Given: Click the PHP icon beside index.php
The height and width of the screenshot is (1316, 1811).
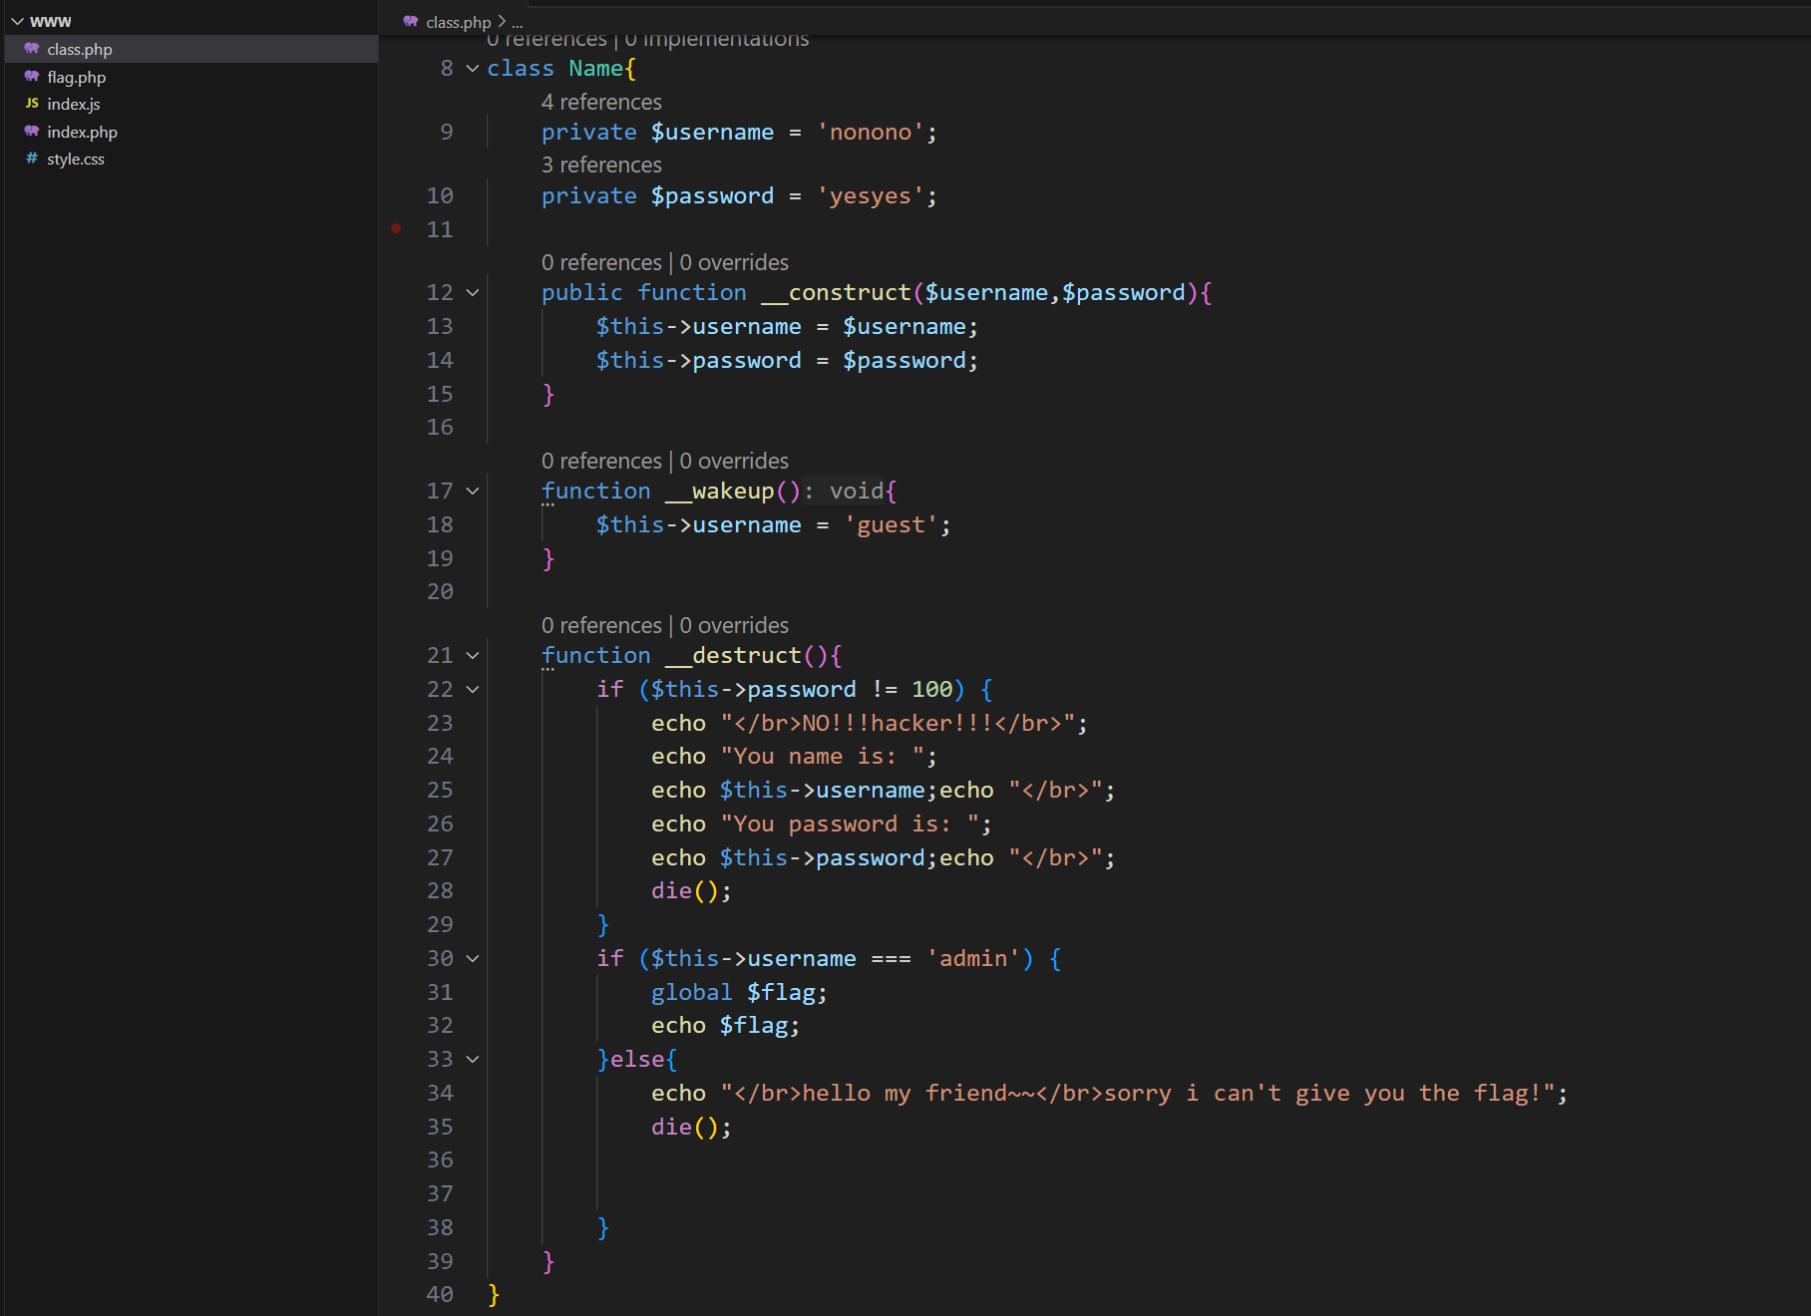Looking at the screenshot, I should [x=32, y=132].
